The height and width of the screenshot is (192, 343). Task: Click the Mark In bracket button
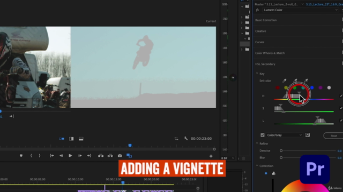click(x=31, y=156)
